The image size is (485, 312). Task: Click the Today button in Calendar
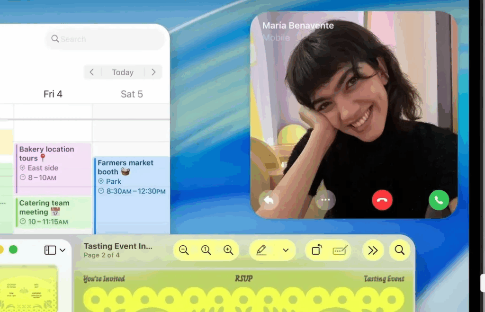click(x=123, y=72)
